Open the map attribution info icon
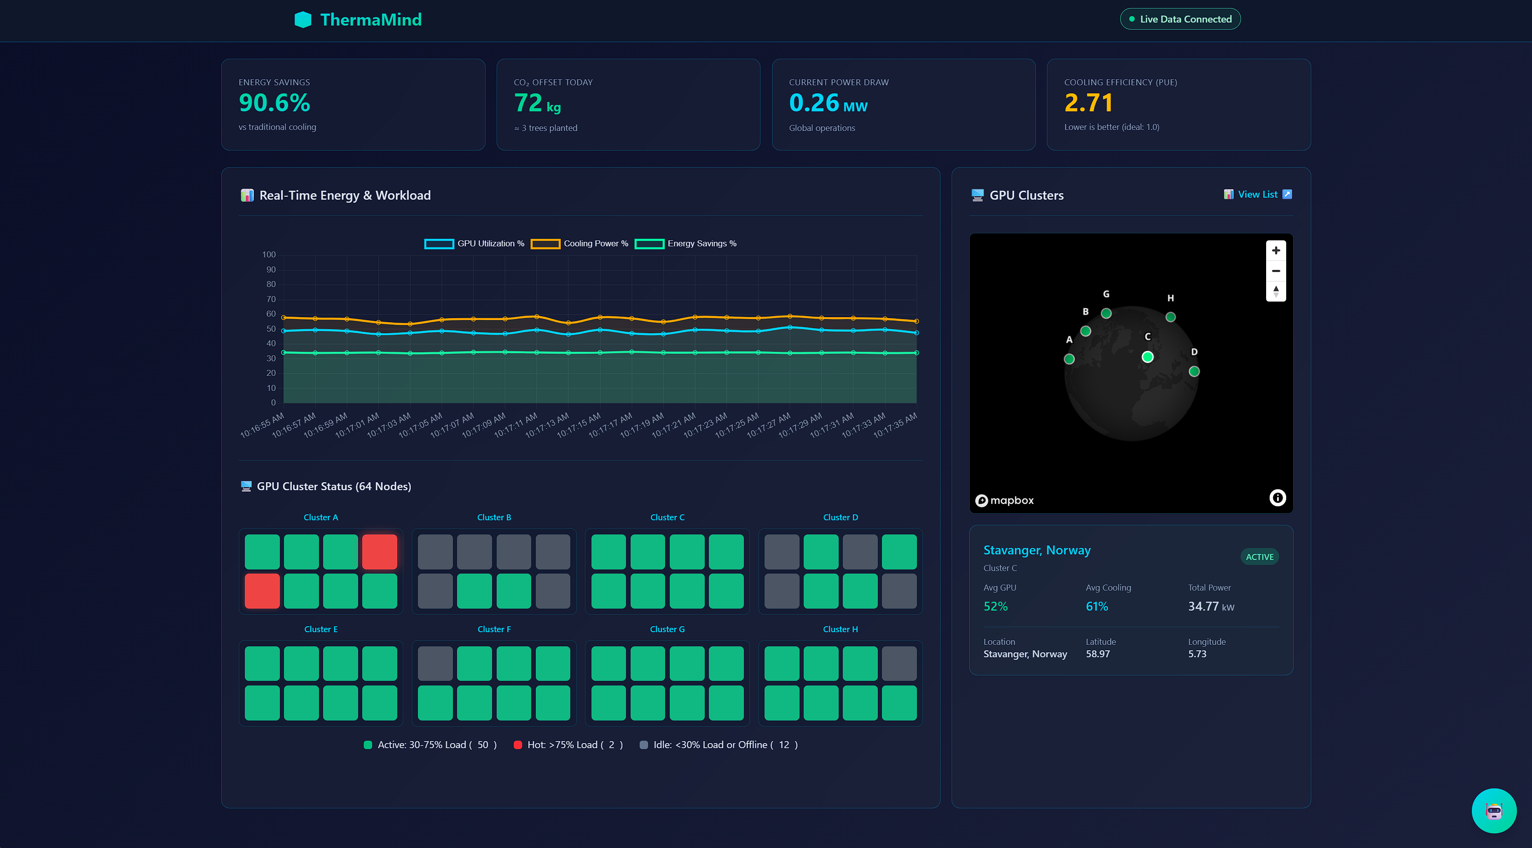The image size is (1532, 848). point(1278,497)
